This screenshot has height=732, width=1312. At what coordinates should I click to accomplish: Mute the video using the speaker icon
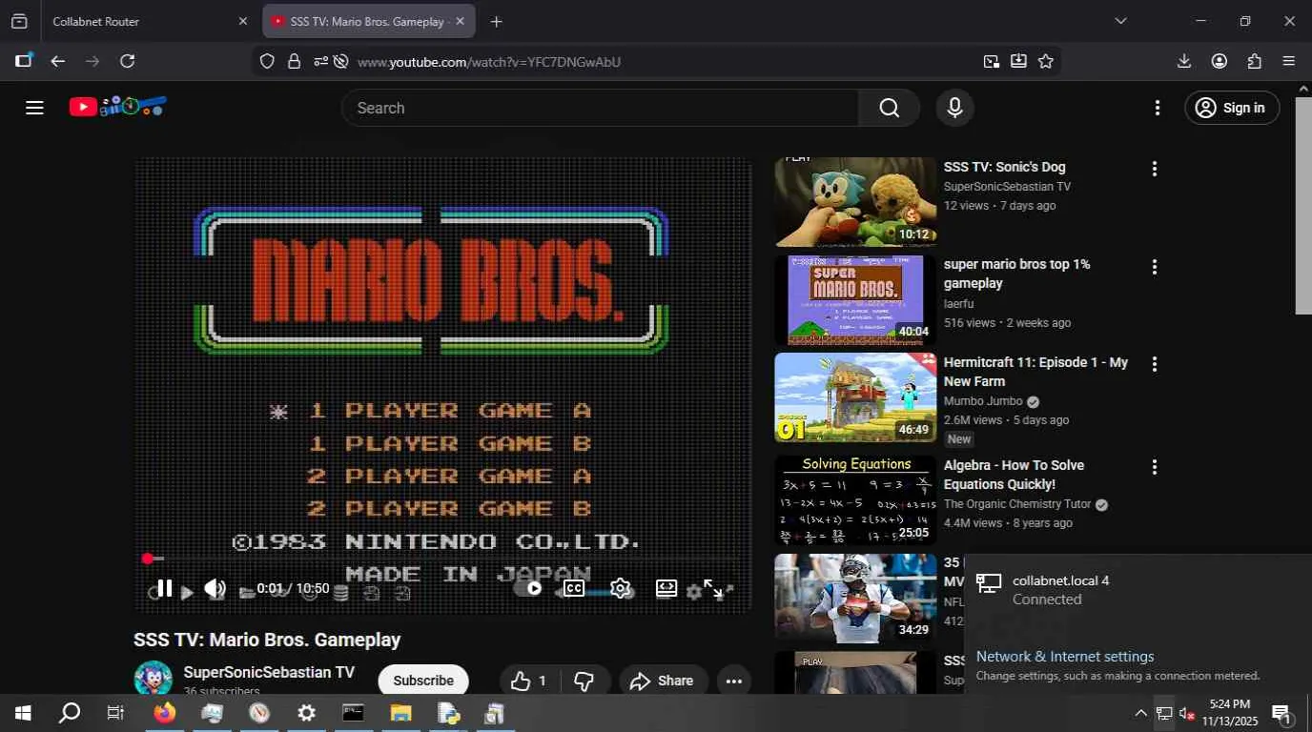pos(215,589)
